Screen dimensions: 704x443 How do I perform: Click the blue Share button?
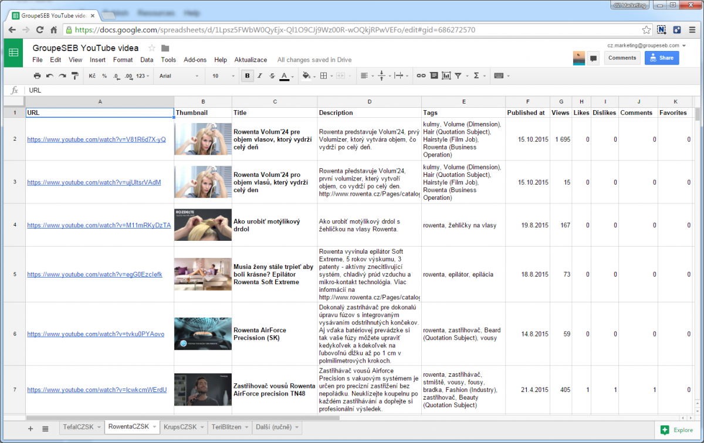[661, 58]
